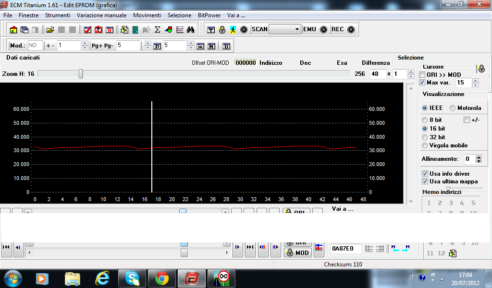This screenshot has width=492, height=288.
Task: Open file with the folder icon
Action: coord(50,30)
